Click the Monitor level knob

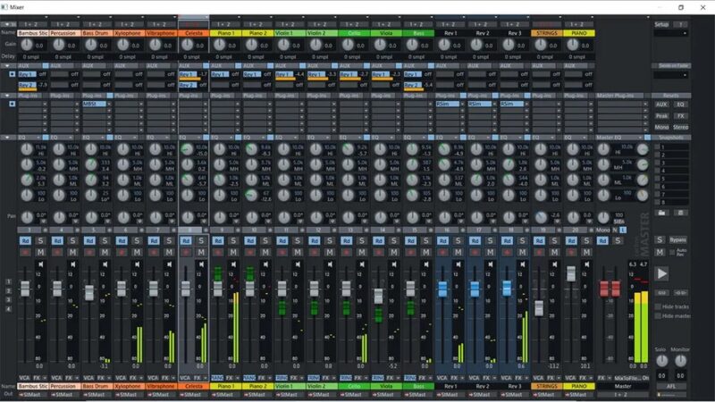680,361
